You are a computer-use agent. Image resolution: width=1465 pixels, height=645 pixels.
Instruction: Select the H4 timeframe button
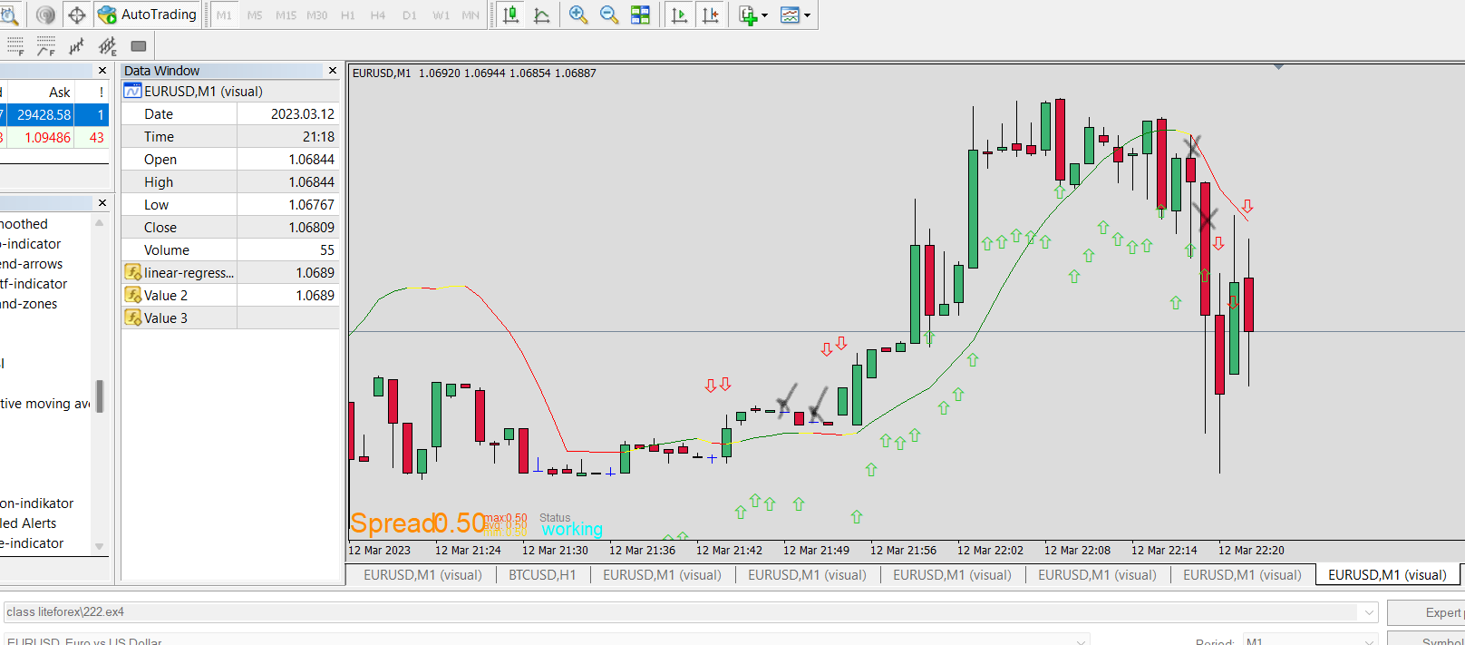coord(378,15)
